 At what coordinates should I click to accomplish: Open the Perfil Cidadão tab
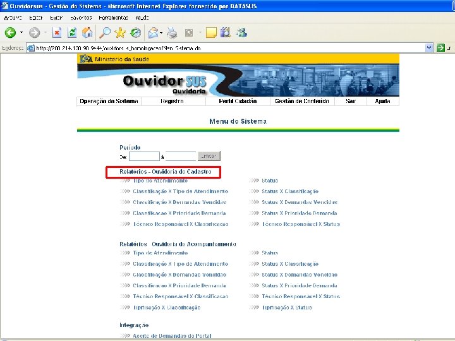(x=238, y=101)
